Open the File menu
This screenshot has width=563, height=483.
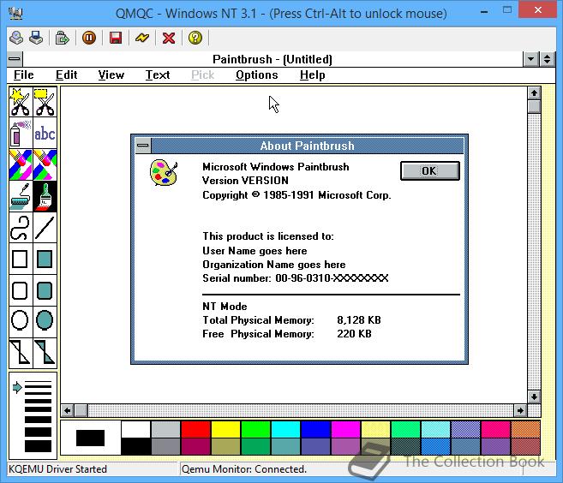[x=24, y=75]
